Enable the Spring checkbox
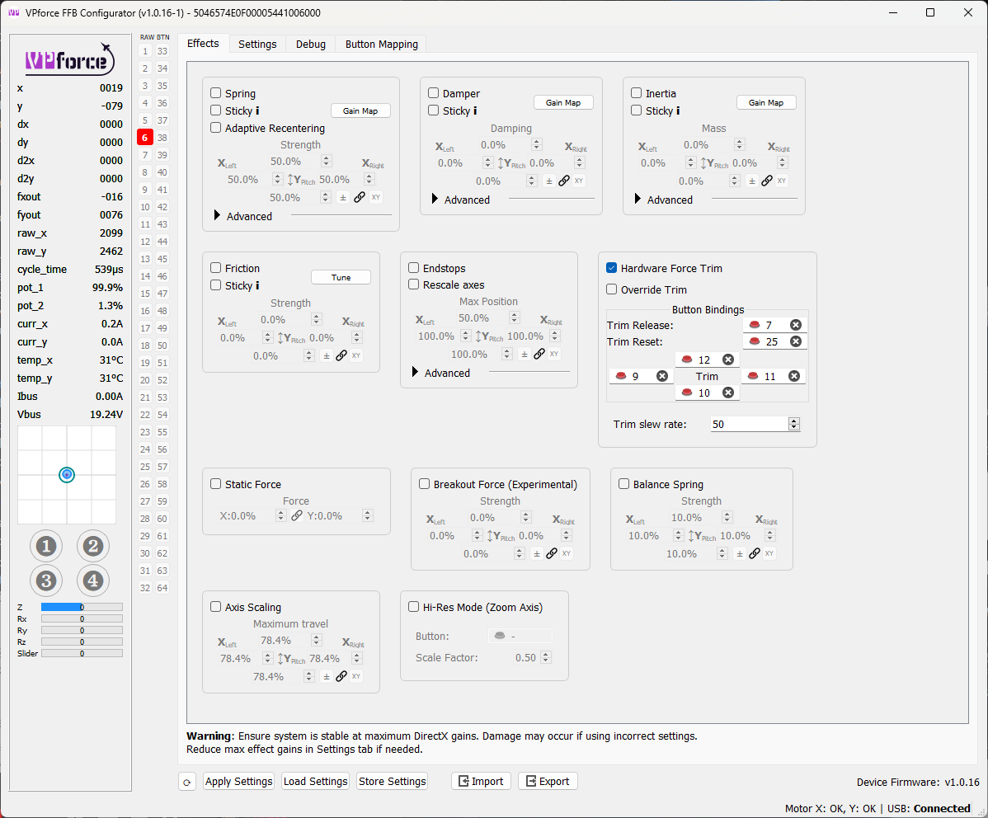Screen dimensions: 988x818 coord(215,93)
